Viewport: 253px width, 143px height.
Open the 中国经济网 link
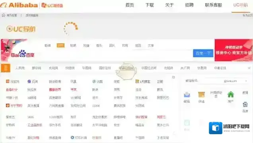(x=149, y=68)
